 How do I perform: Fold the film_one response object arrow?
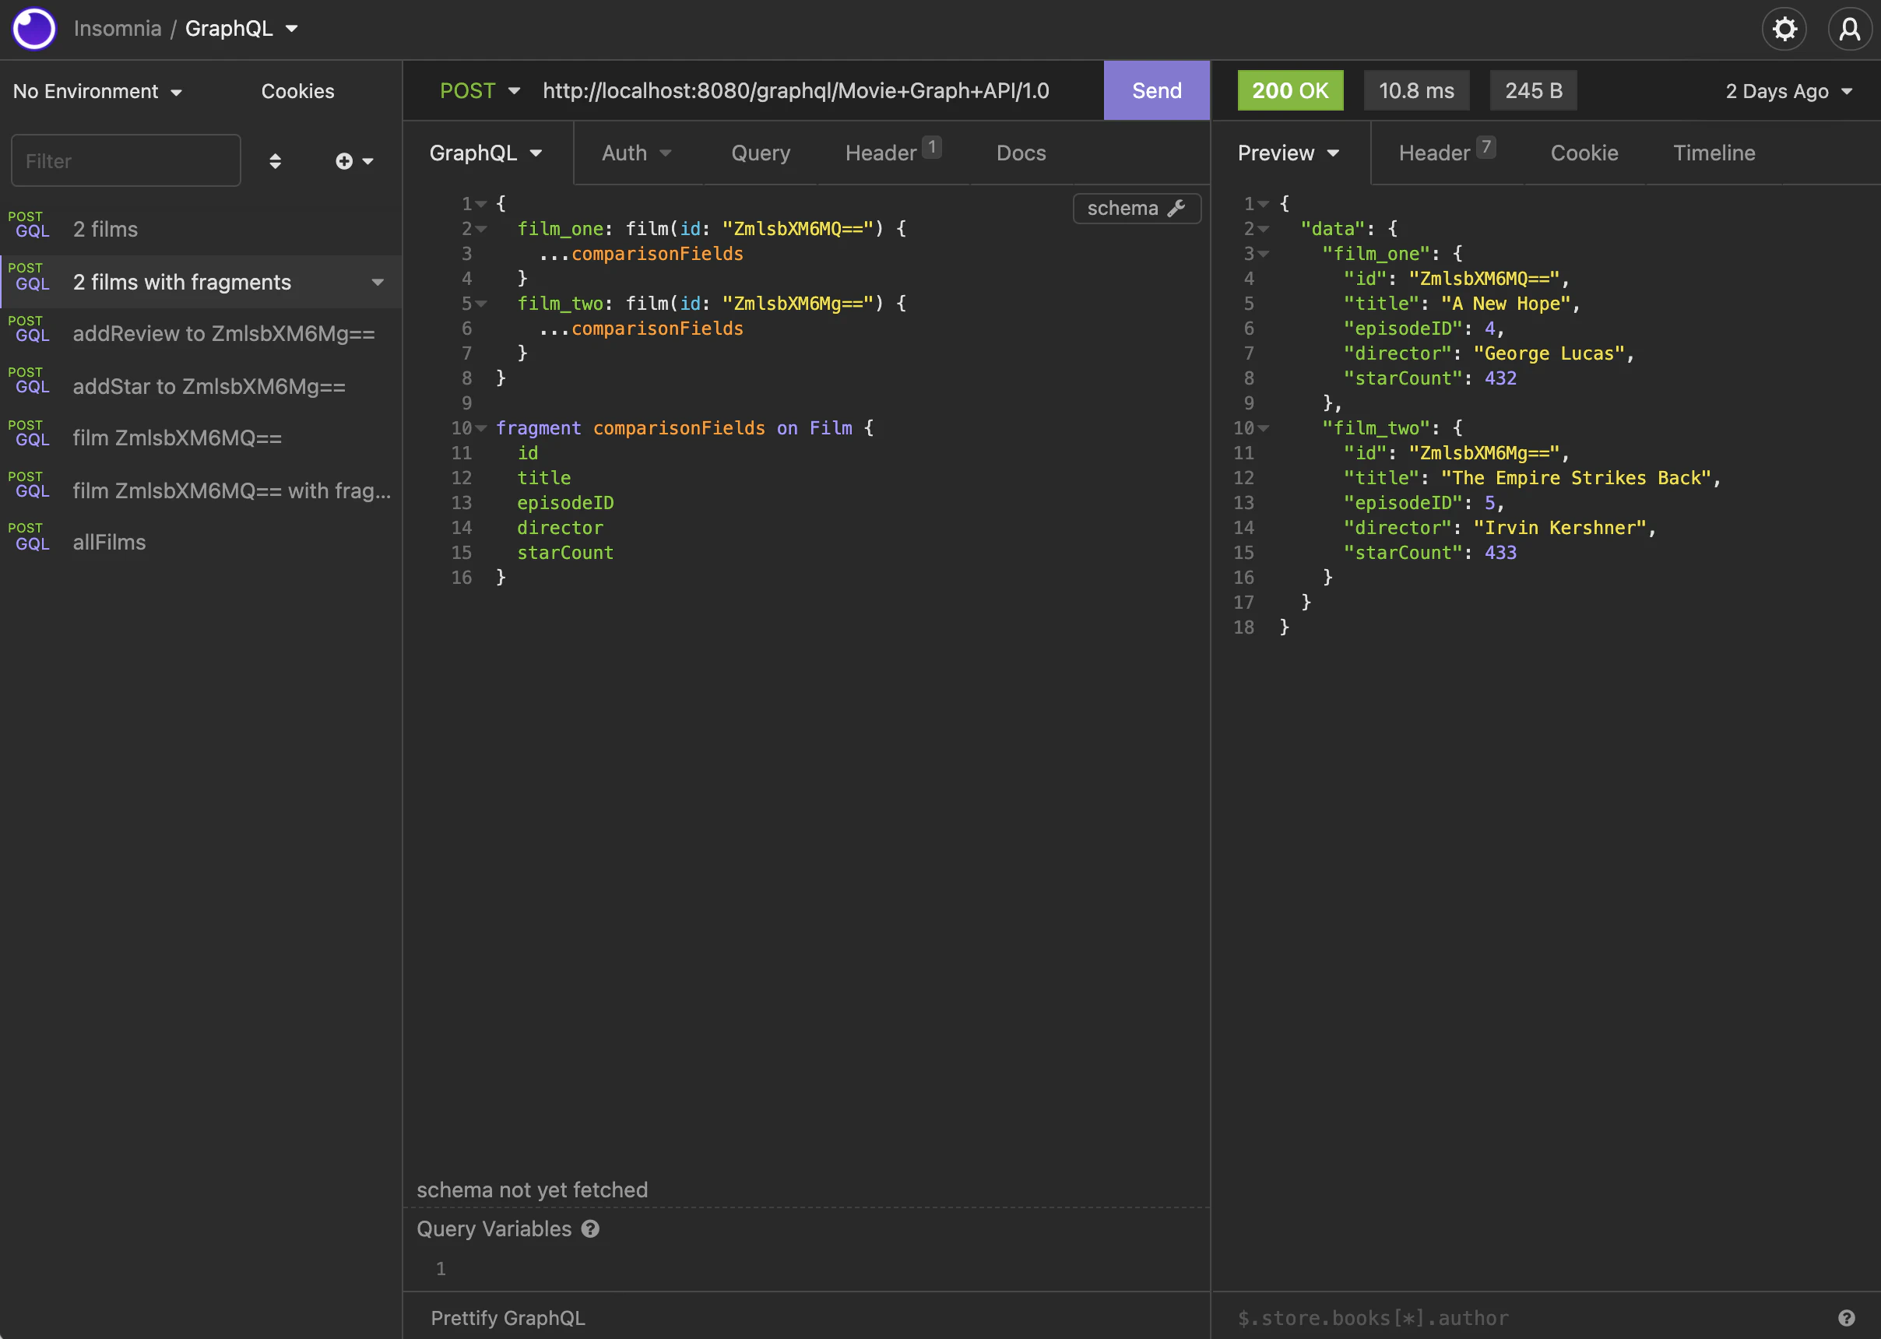pos(1264,254)
